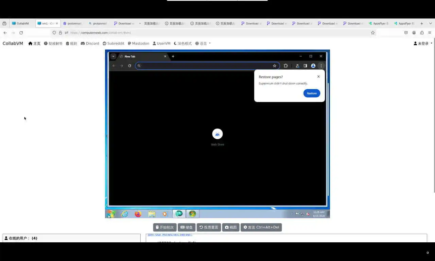This screenshot has height=261, width=435.
Task: Toggle 深色模式 dark mode
Action: point(183,43)
